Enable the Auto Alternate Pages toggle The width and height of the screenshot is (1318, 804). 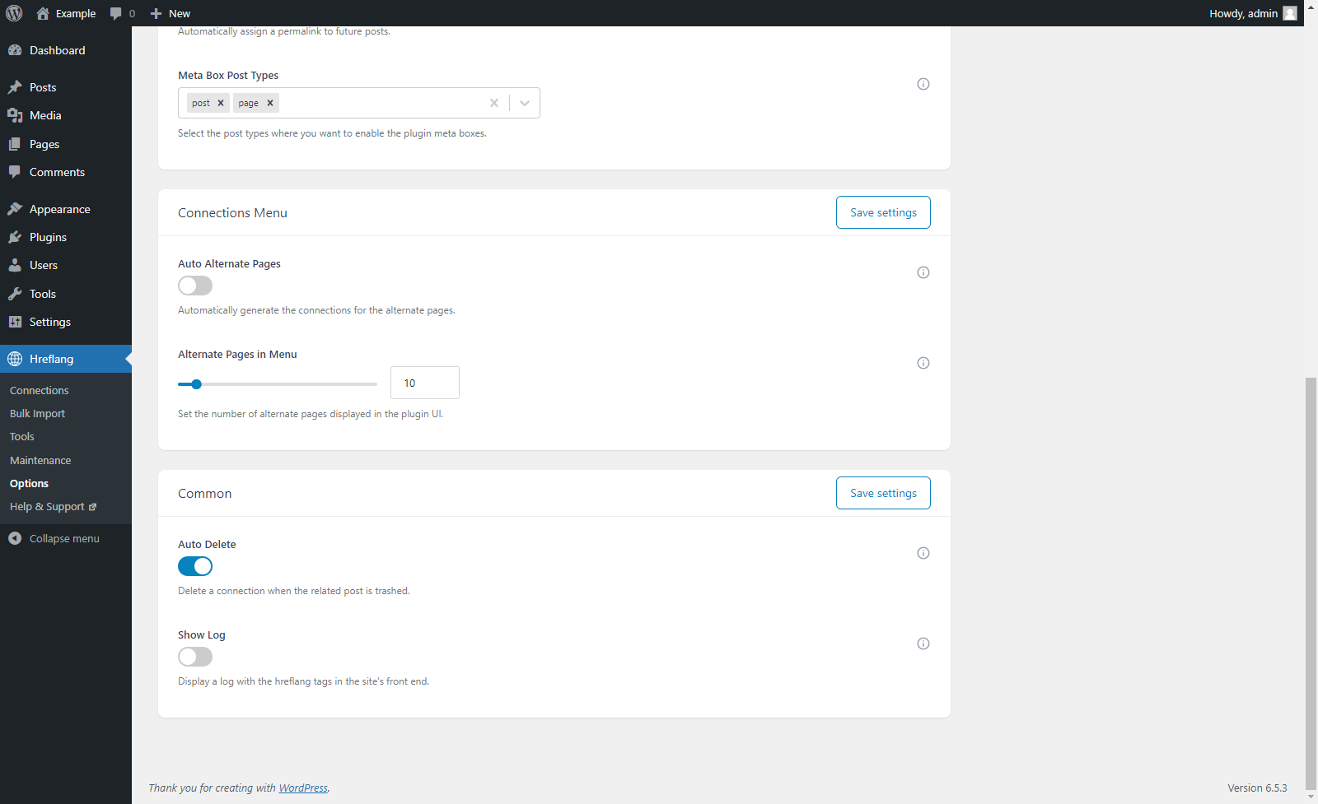tap(194, 286)
